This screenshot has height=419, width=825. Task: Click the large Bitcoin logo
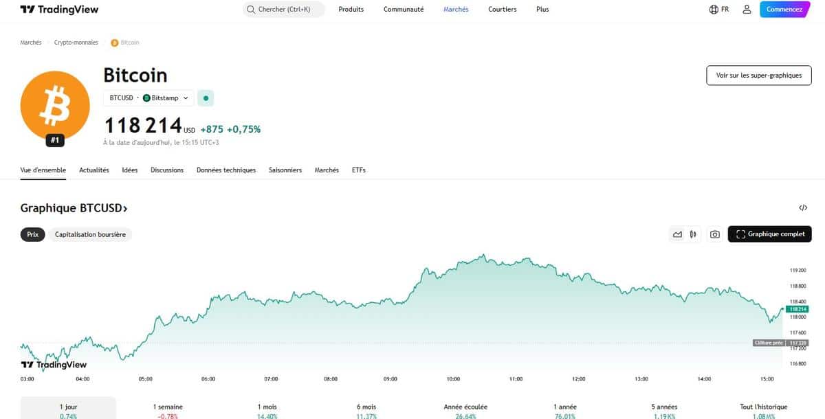[55, 105]
